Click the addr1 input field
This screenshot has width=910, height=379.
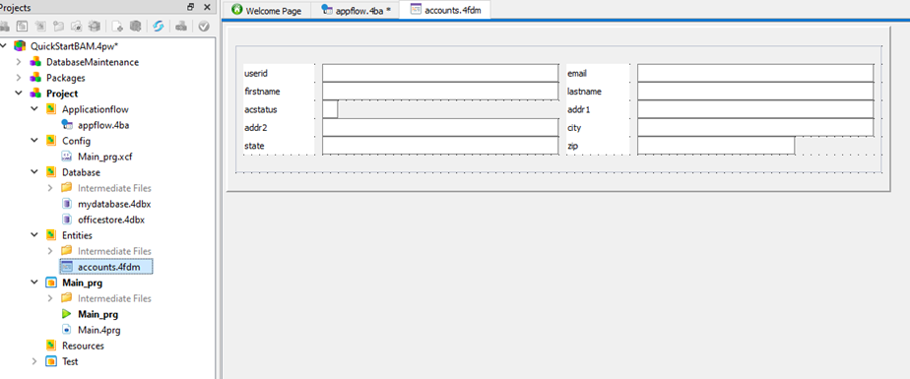point(755,109)
